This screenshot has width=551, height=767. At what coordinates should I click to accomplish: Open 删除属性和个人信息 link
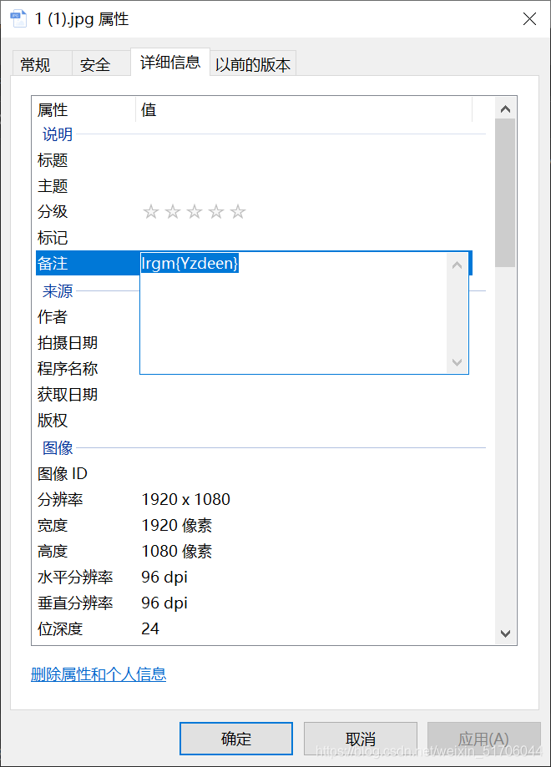tap(99, 674)
